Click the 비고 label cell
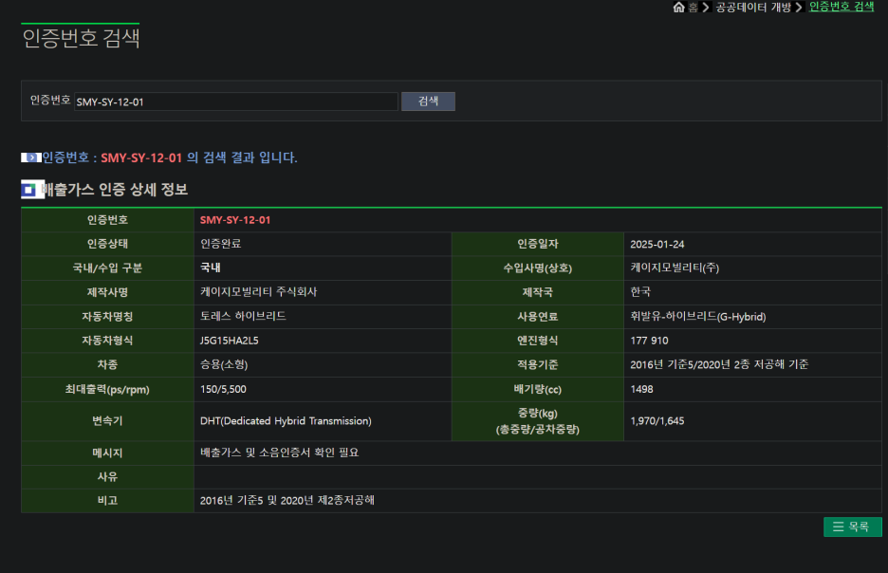 (107, 501)
